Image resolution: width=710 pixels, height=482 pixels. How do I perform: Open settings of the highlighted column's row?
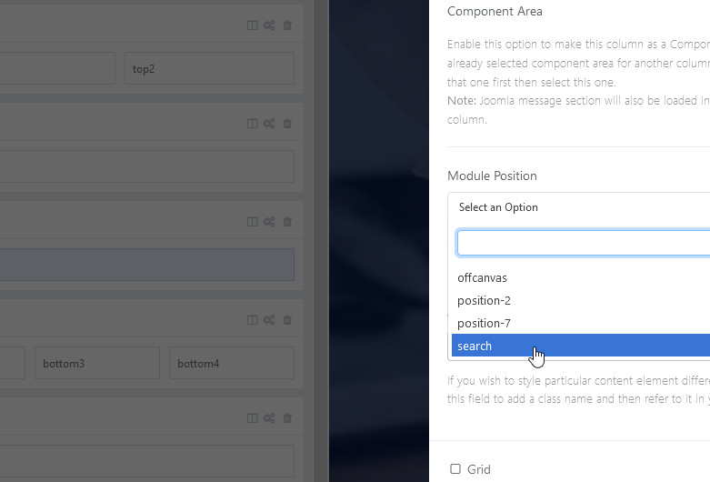coord(269,222)
